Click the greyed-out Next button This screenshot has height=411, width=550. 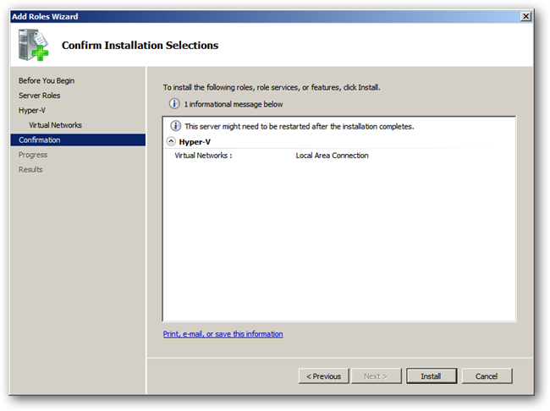click(x=376, y=376)
